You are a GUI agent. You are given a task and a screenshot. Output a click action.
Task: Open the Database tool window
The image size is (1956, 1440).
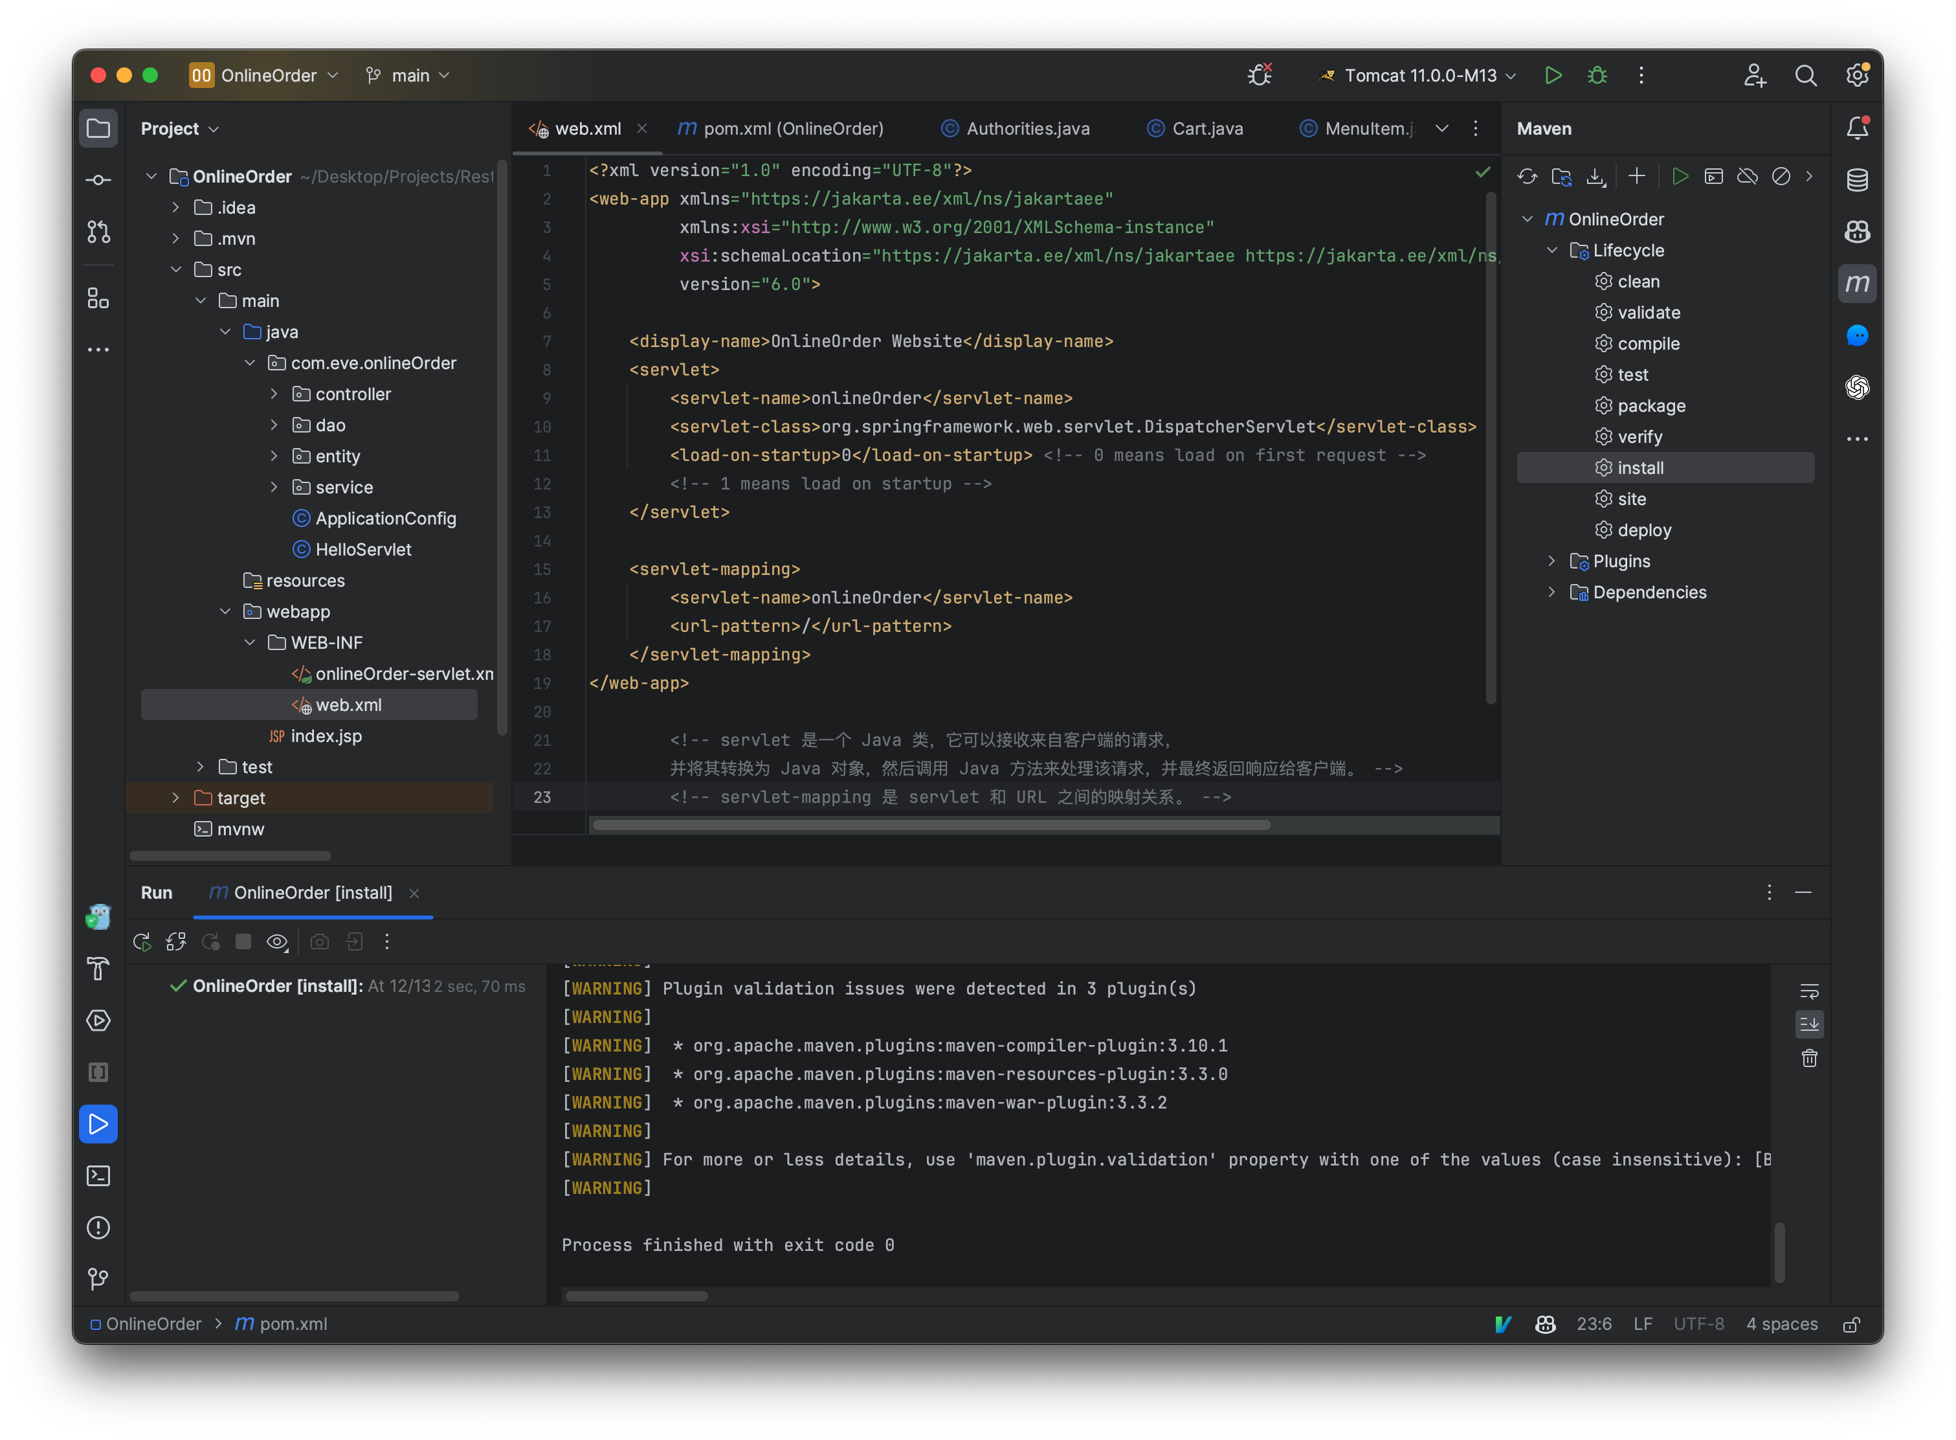tap(1857, 179)
